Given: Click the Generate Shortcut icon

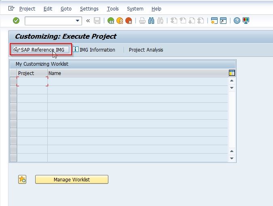Looking at the screenshot, I should pyautogui.click(x=223, y=21).
